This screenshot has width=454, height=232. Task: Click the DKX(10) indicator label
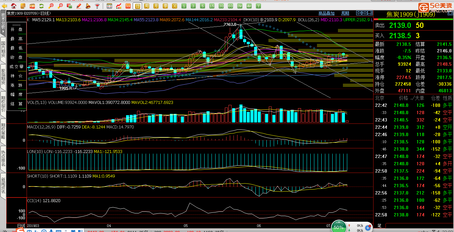[x=251, y=20]
